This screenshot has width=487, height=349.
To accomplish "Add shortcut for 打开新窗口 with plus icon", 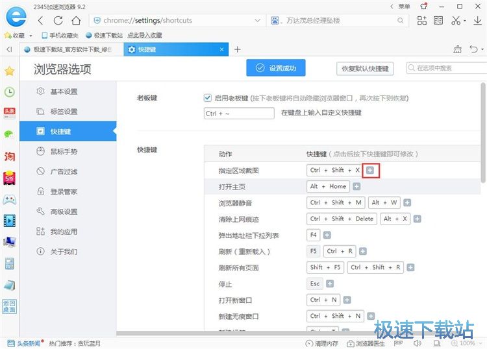I will [x=347, y=300].
